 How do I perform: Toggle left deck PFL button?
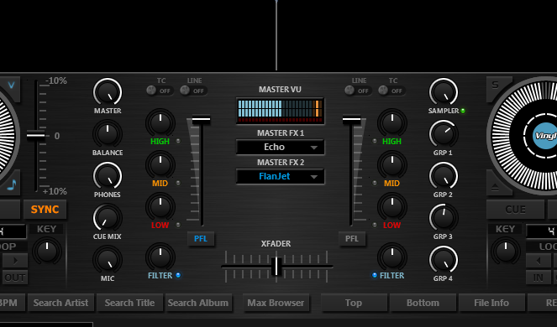201,239
